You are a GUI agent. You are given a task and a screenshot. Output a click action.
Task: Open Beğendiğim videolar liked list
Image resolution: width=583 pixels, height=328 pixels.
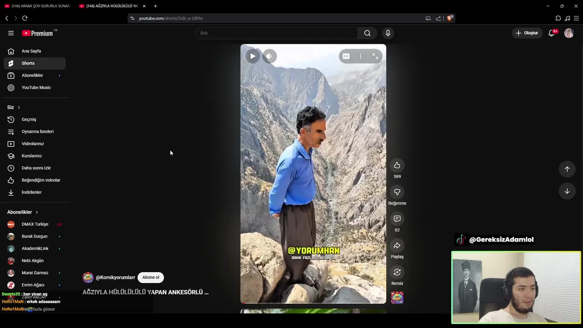point(35,180)
